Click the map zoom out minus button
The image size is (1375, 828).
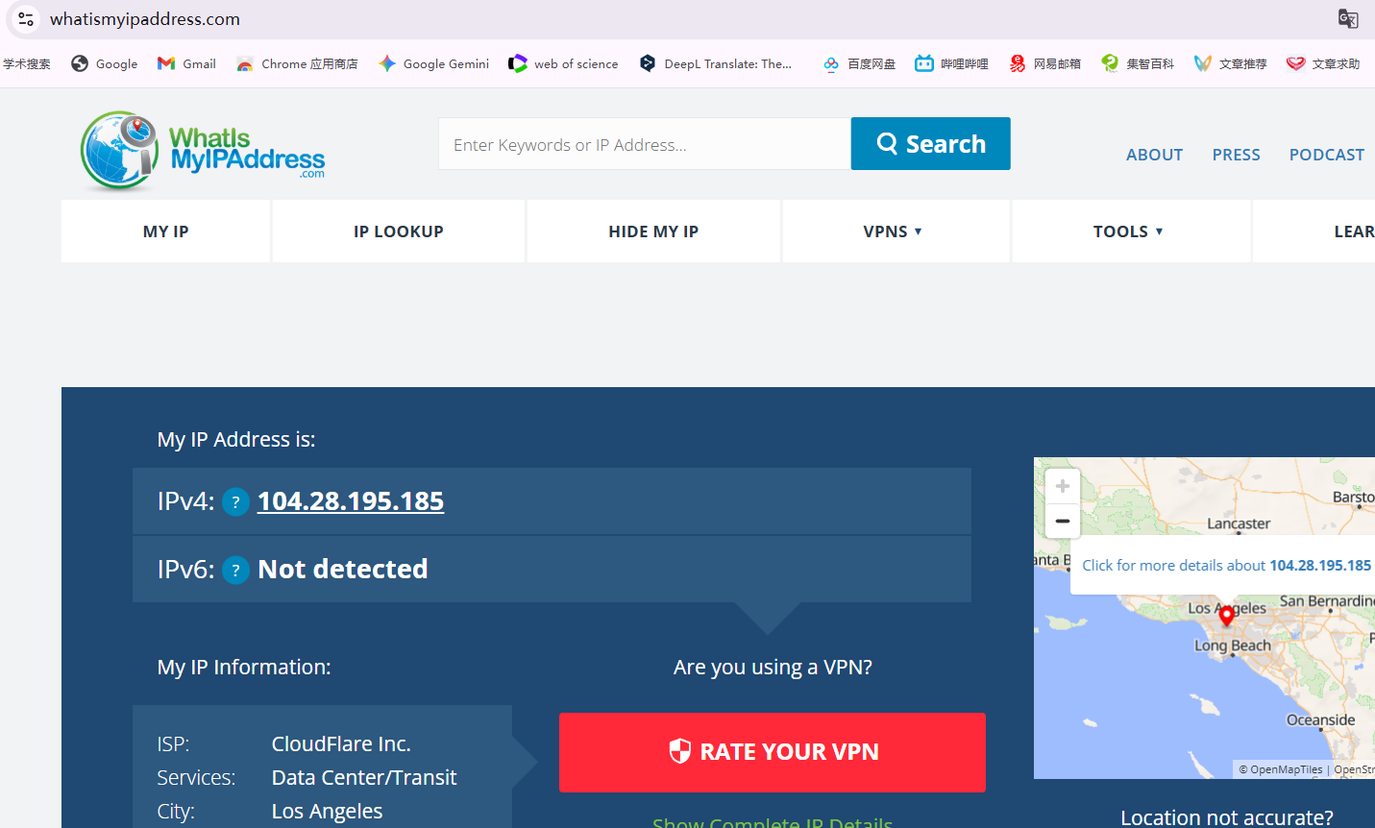pos(1063,521)
